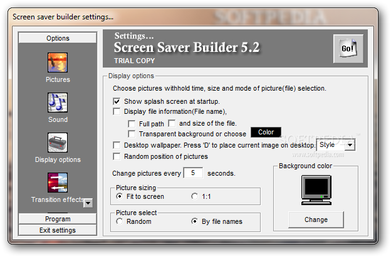Click the Display options sidebar label

[58, 159]
